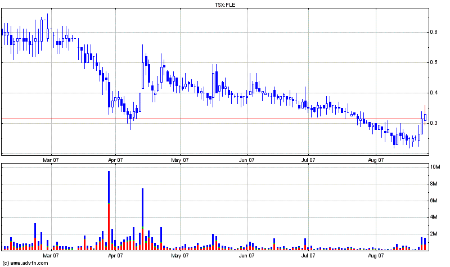Click the 0.3 price axis label
The height and width of the screenshot is (267, 450).
[x=434, y=123]
